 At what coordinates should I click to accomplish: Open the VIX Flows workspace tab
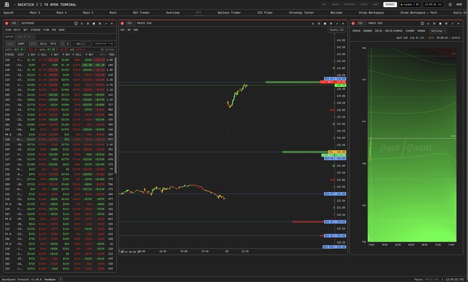click(x=265, y=12)
